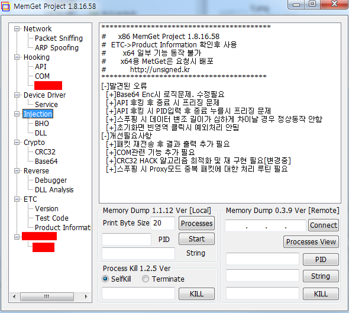Image resolution: width=349 pixels, height=313 pixels.
Task: Select the Device Driver tree label
Action: coord(44,95)
